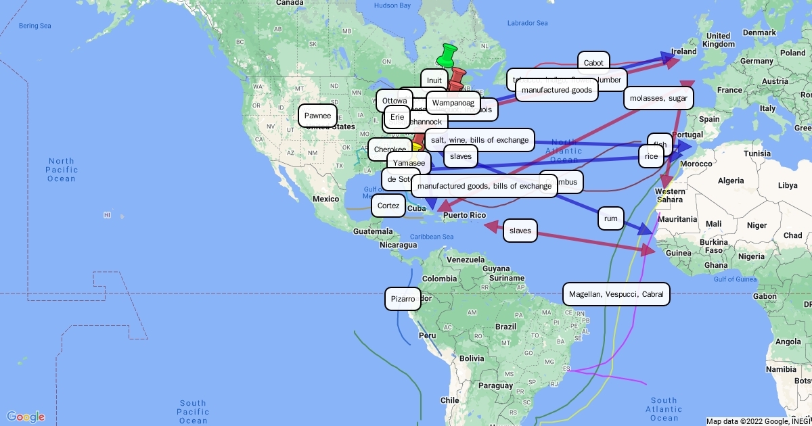The height and width of the screenshot is (426, 812).
Task: Open the Cortez label
Action: coord(388,206)
